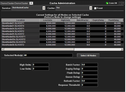126x92 pixels.
Task: Click ExpiryDelay 0 for StoreNode05.SLHOST2
Action: (x=106, y=34)
